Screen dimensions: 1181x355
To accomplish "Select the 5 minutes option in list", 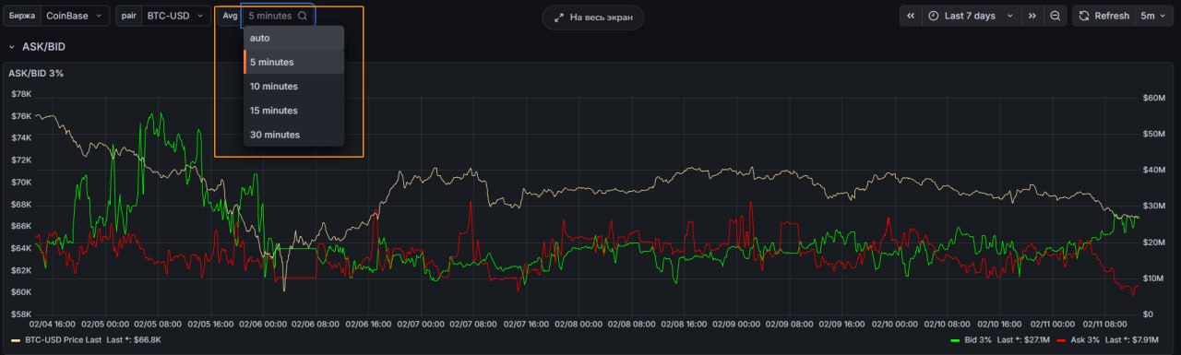I will pos(293,62).
